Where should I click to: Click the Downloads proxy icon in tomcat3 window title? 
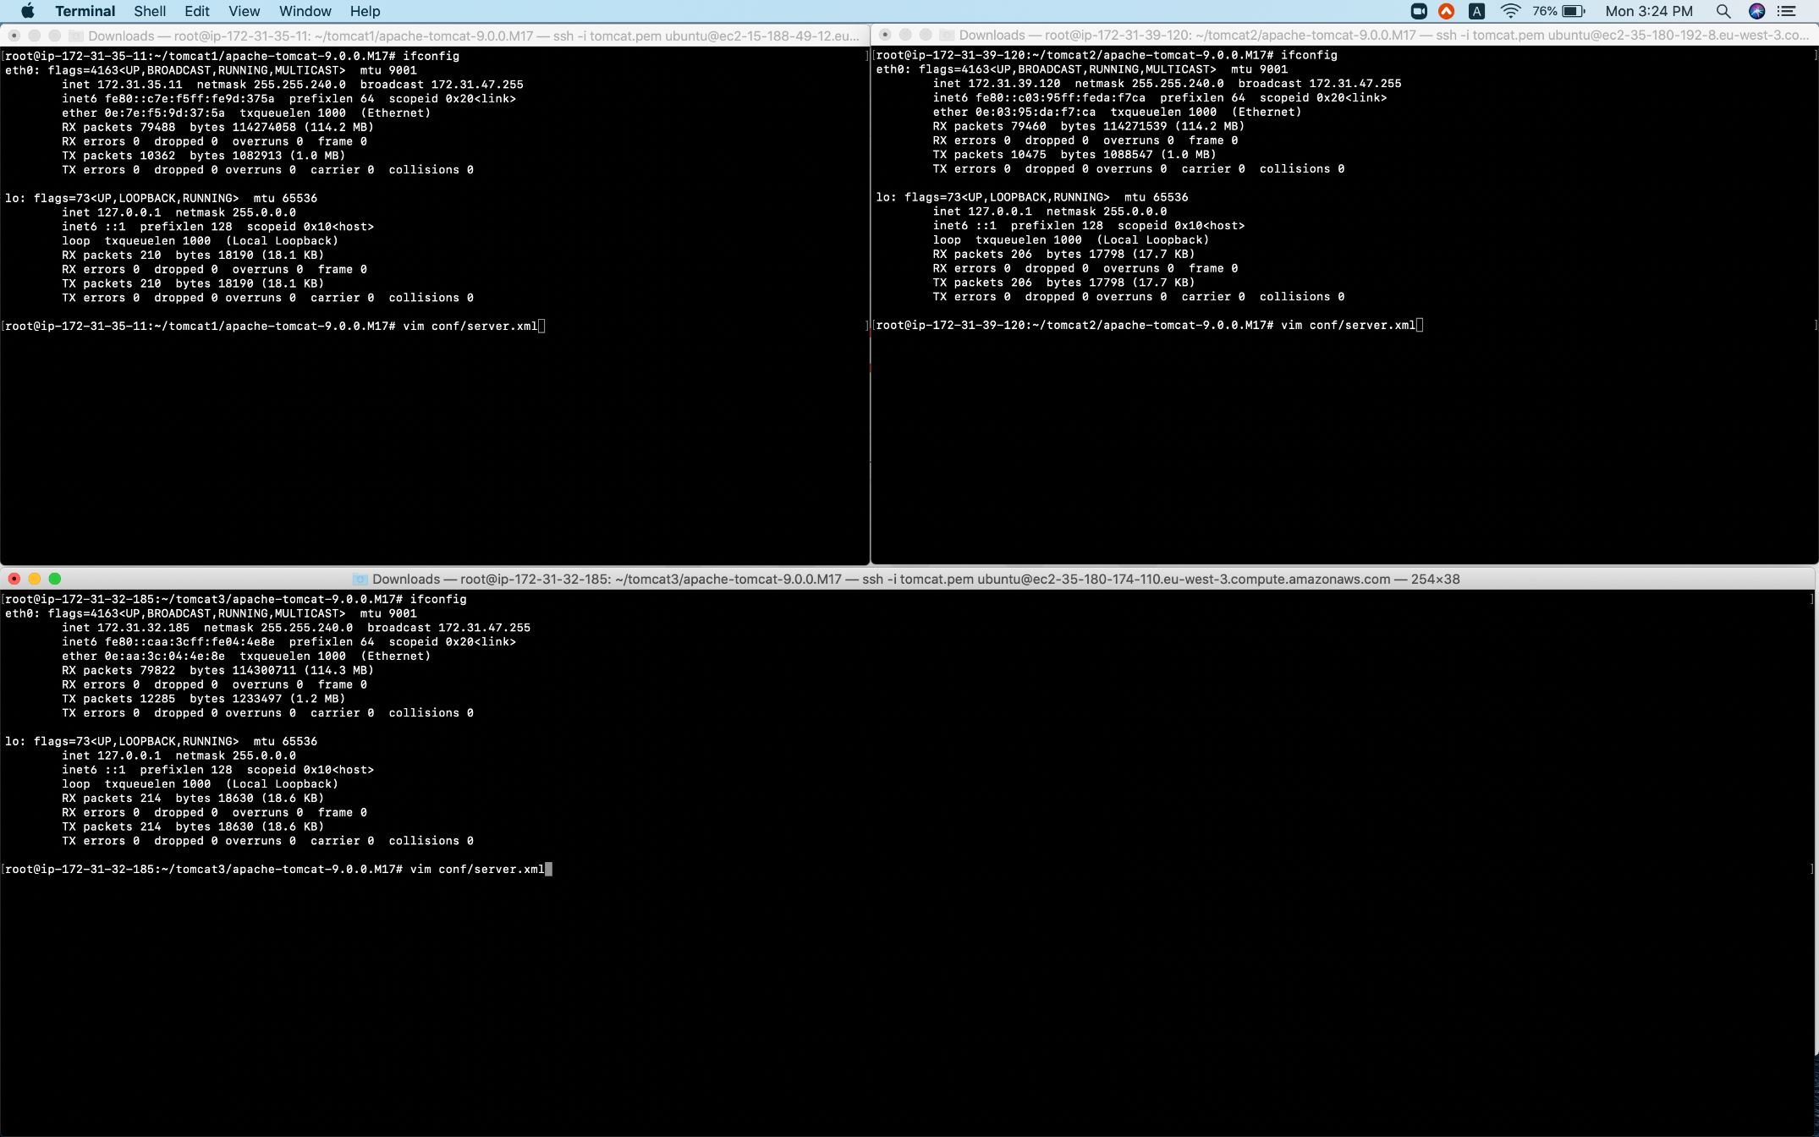pyautogui.click(x=359, y=579)
